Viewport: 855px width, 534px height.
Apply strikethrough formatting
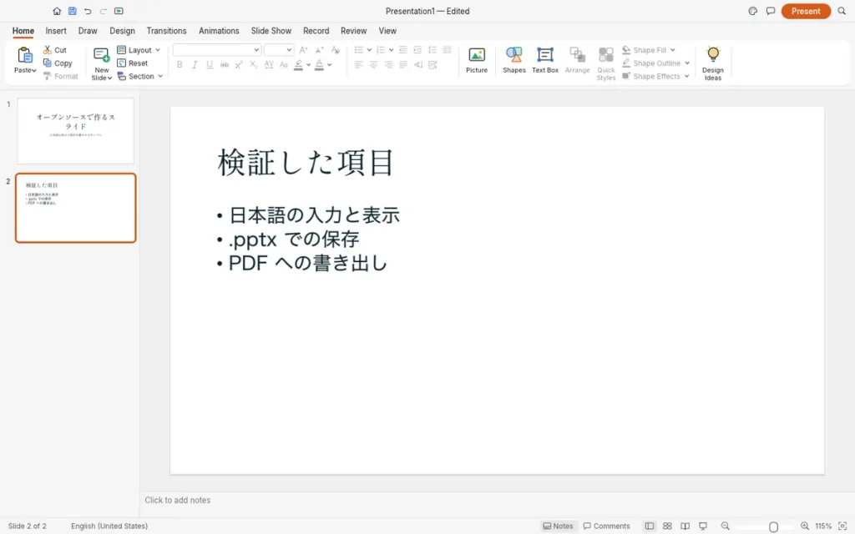pyautogui.click(x=224, y=65)
